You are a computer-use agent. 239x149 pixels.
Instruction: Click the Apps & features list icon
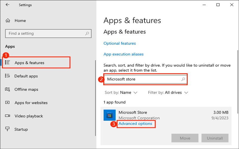point(7,62)
